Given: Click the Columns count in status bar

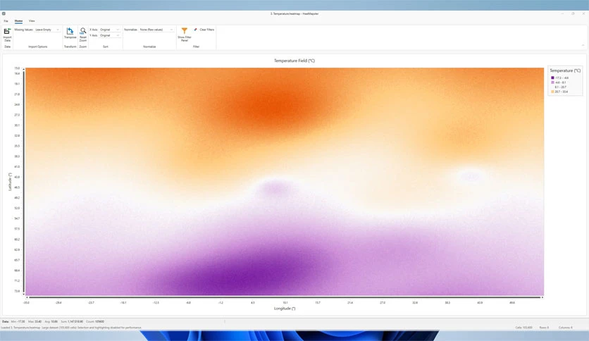Looking at the screenshot, I should click(566, 328).
